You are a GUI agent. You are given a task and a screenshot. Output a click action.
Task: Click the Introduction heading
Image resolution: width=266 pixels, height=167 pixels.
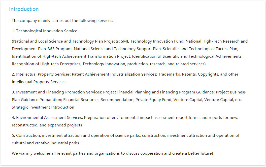click(24, 9)
